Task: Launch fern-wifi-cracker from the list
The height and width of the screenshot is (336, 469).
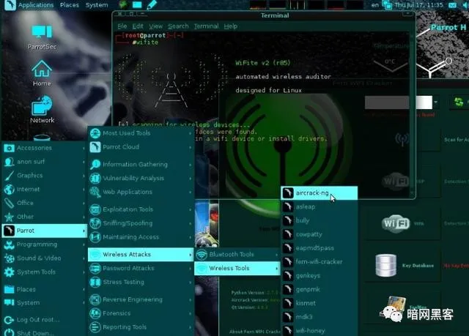Action: pos(320,261)
